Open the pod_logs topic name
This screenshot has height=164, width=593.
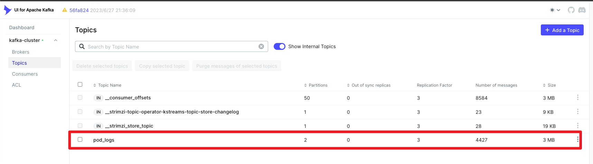pos(104,140)
